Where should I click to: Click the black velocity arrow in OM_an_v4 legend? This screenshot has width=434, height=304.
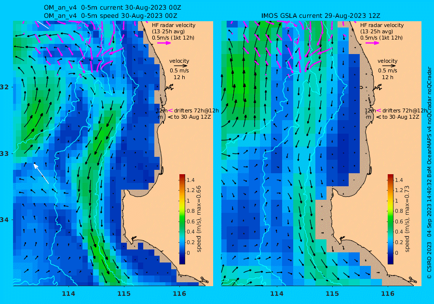(x=181, y=66)
